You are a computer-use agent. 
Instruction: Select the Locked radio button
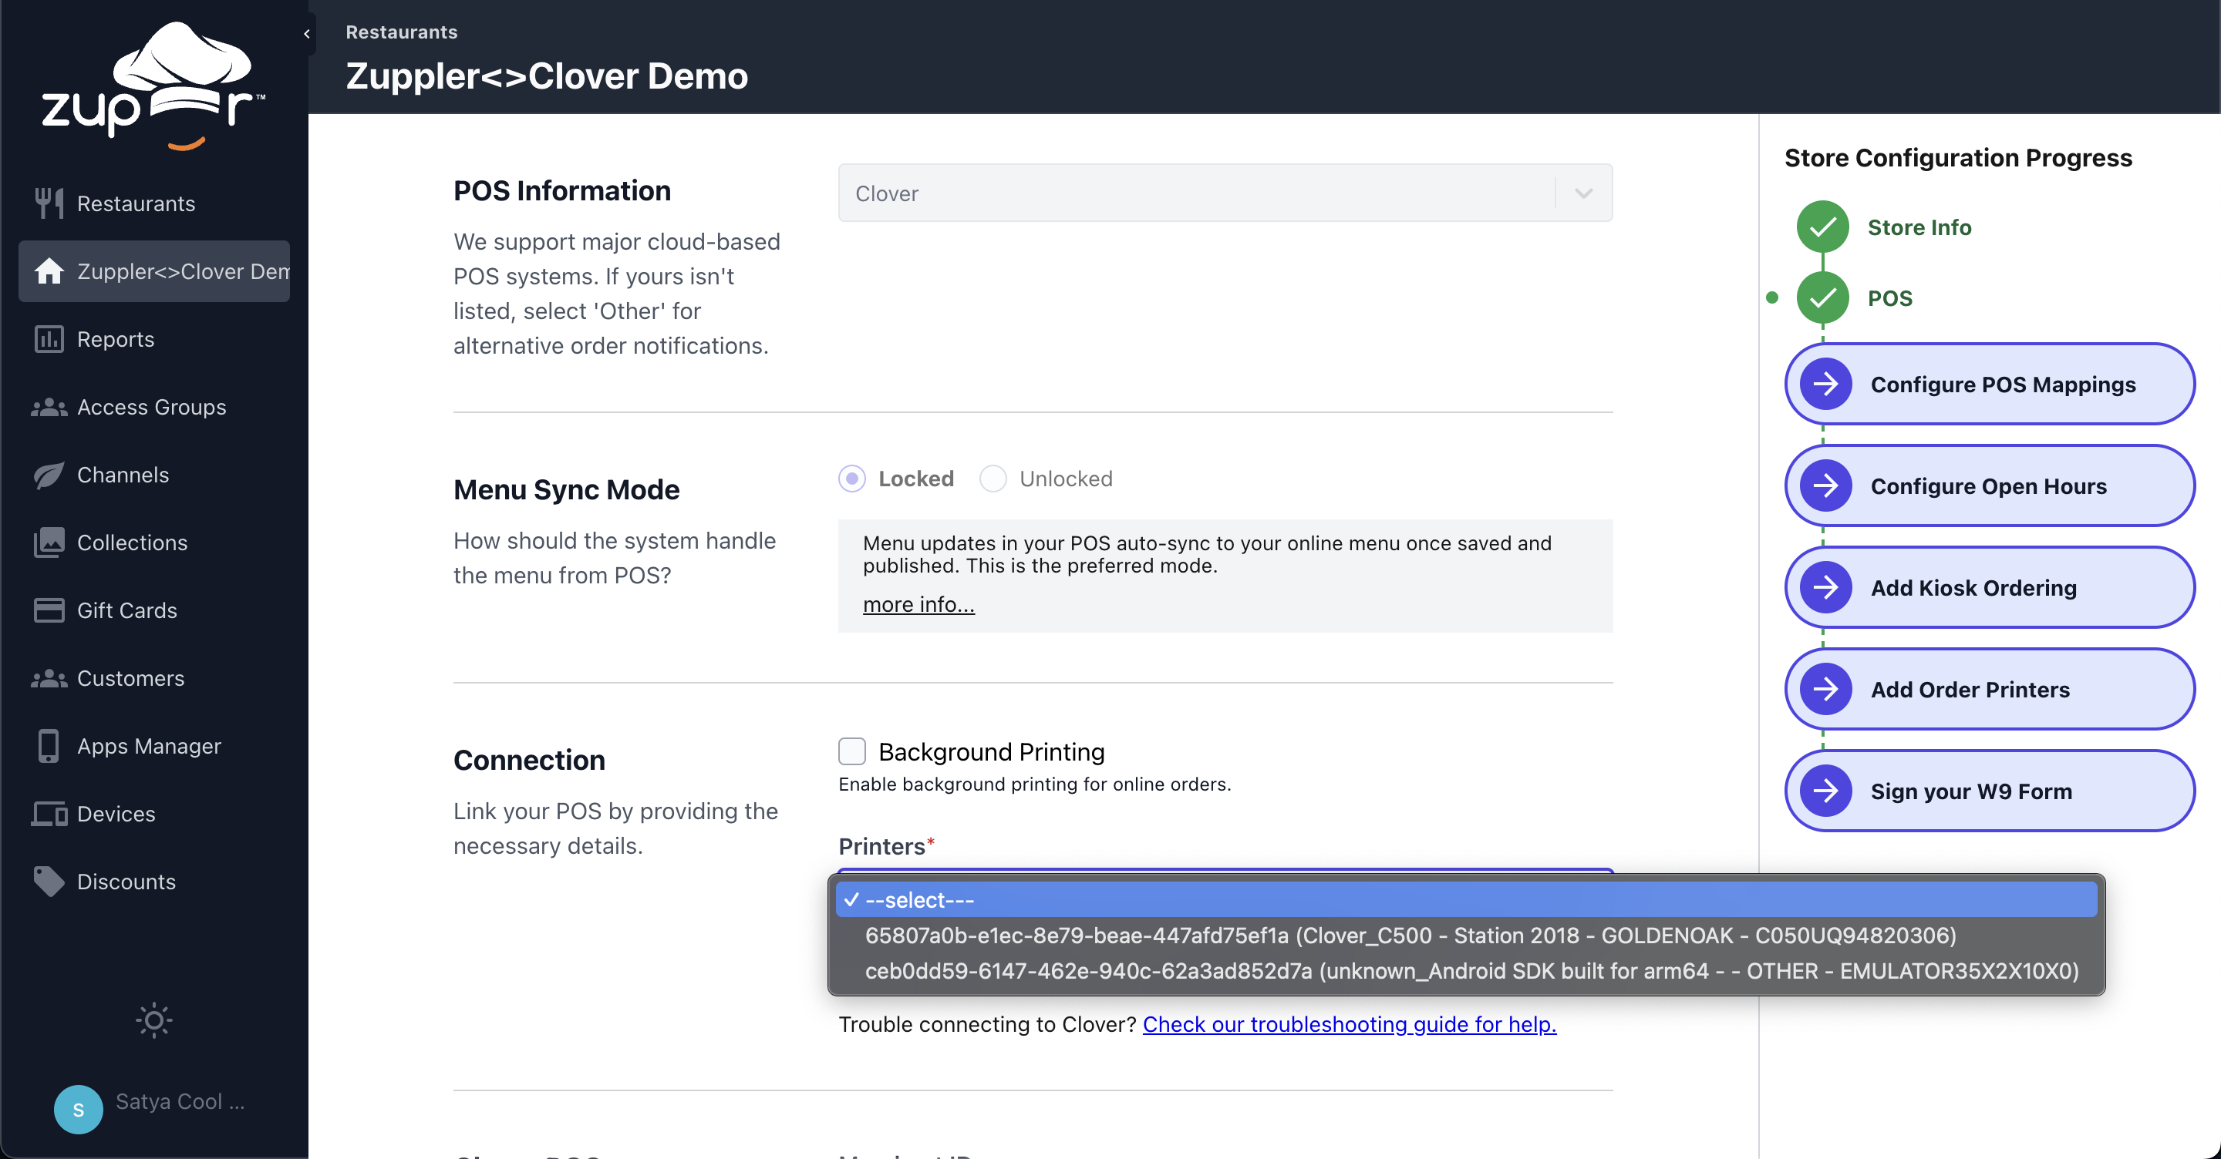click(x=851, y=479)
